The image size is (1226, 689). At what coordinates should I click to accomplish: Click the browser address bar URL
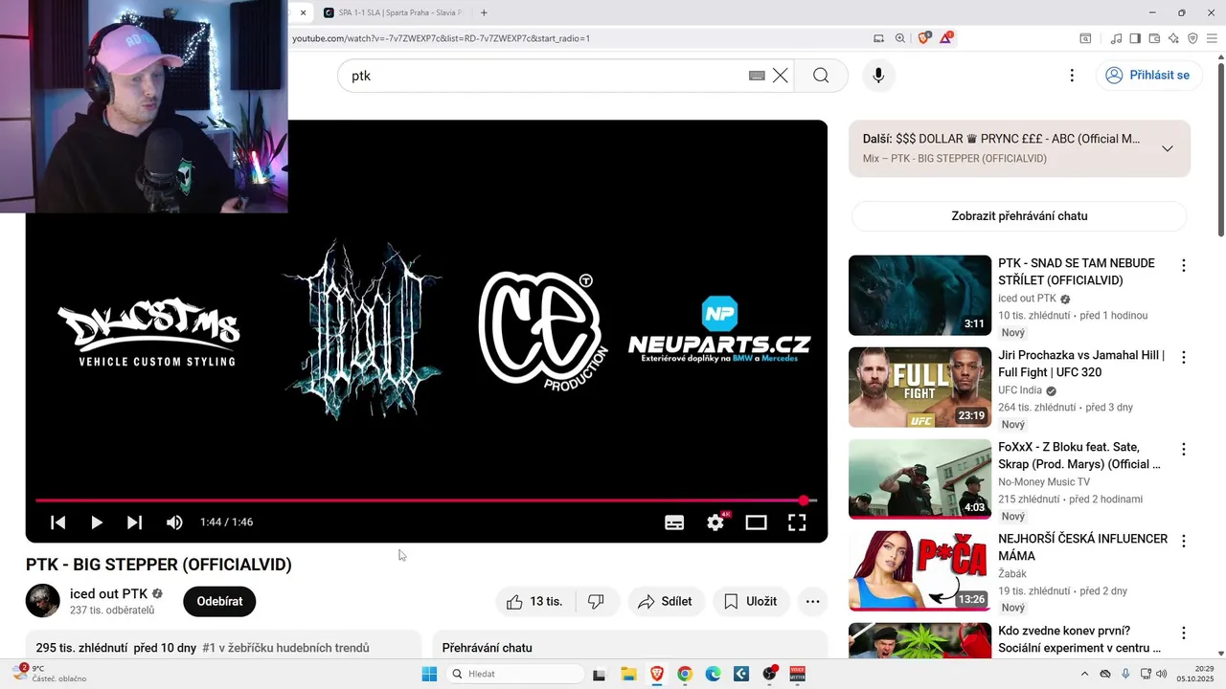[x=441, y=38]
